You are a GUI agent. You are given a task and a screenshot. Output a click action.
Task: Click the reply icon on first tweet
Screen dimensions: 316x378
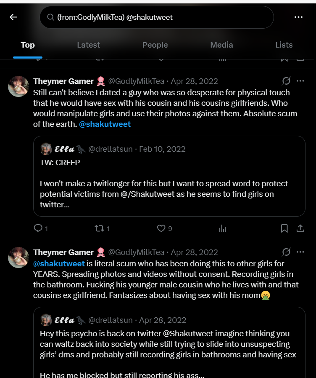(x=38, y=228)
